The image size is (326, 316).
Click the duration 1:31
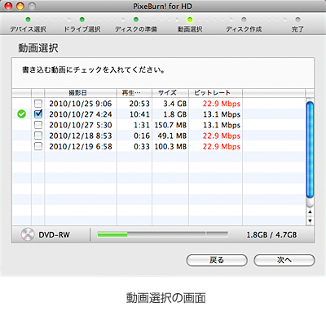(142, 125)
